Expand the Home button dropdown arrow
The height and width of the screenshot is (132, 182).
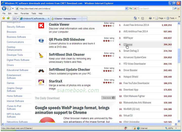click(x=139, y=18)
